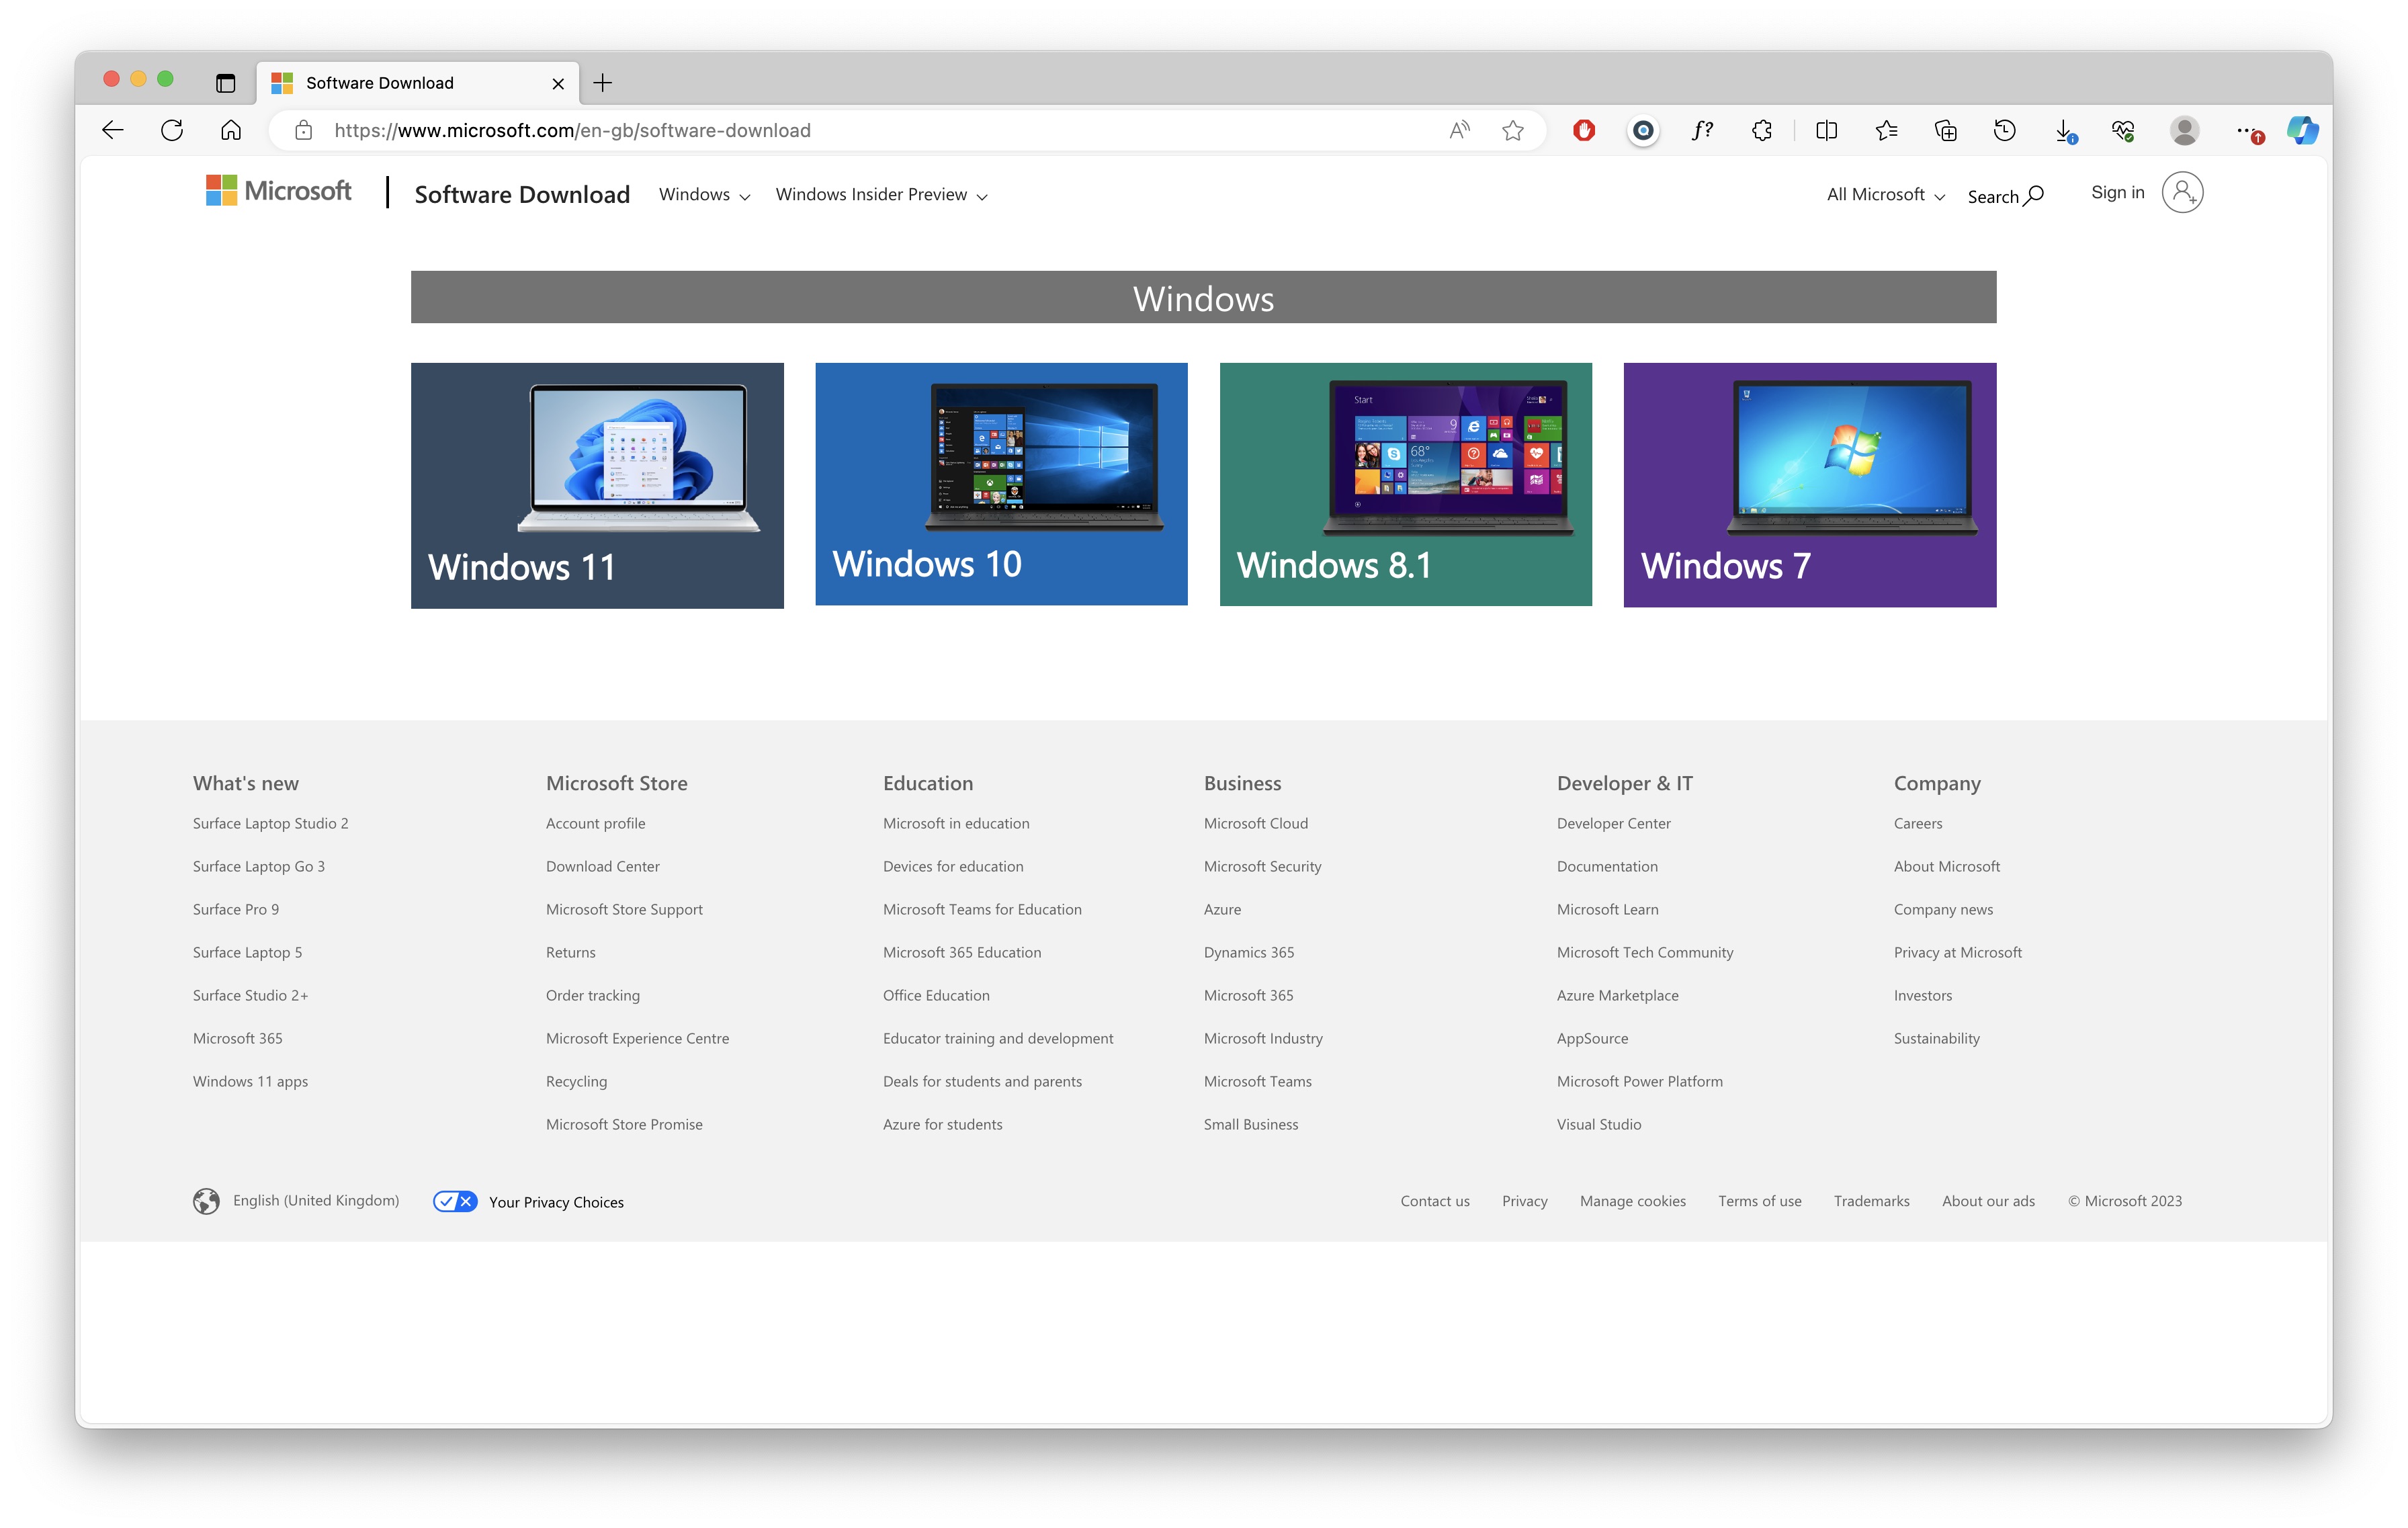Image resolution: width=2408 pixels, height=1528 pixels.
Task: Open the browser profile avatar
Action: 2184,130
